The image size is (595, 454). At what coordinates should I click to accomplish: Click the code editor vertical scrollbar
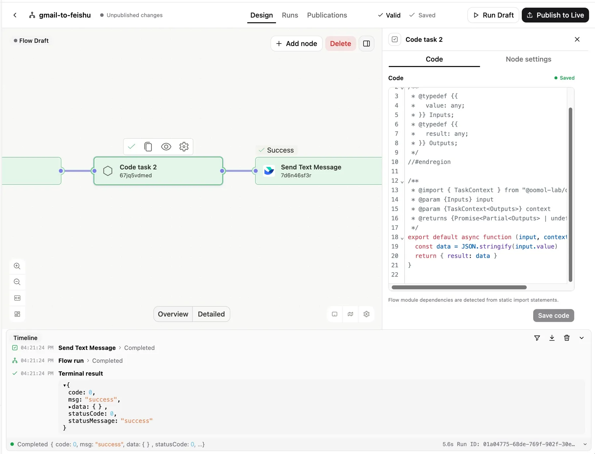click(570, 194)
